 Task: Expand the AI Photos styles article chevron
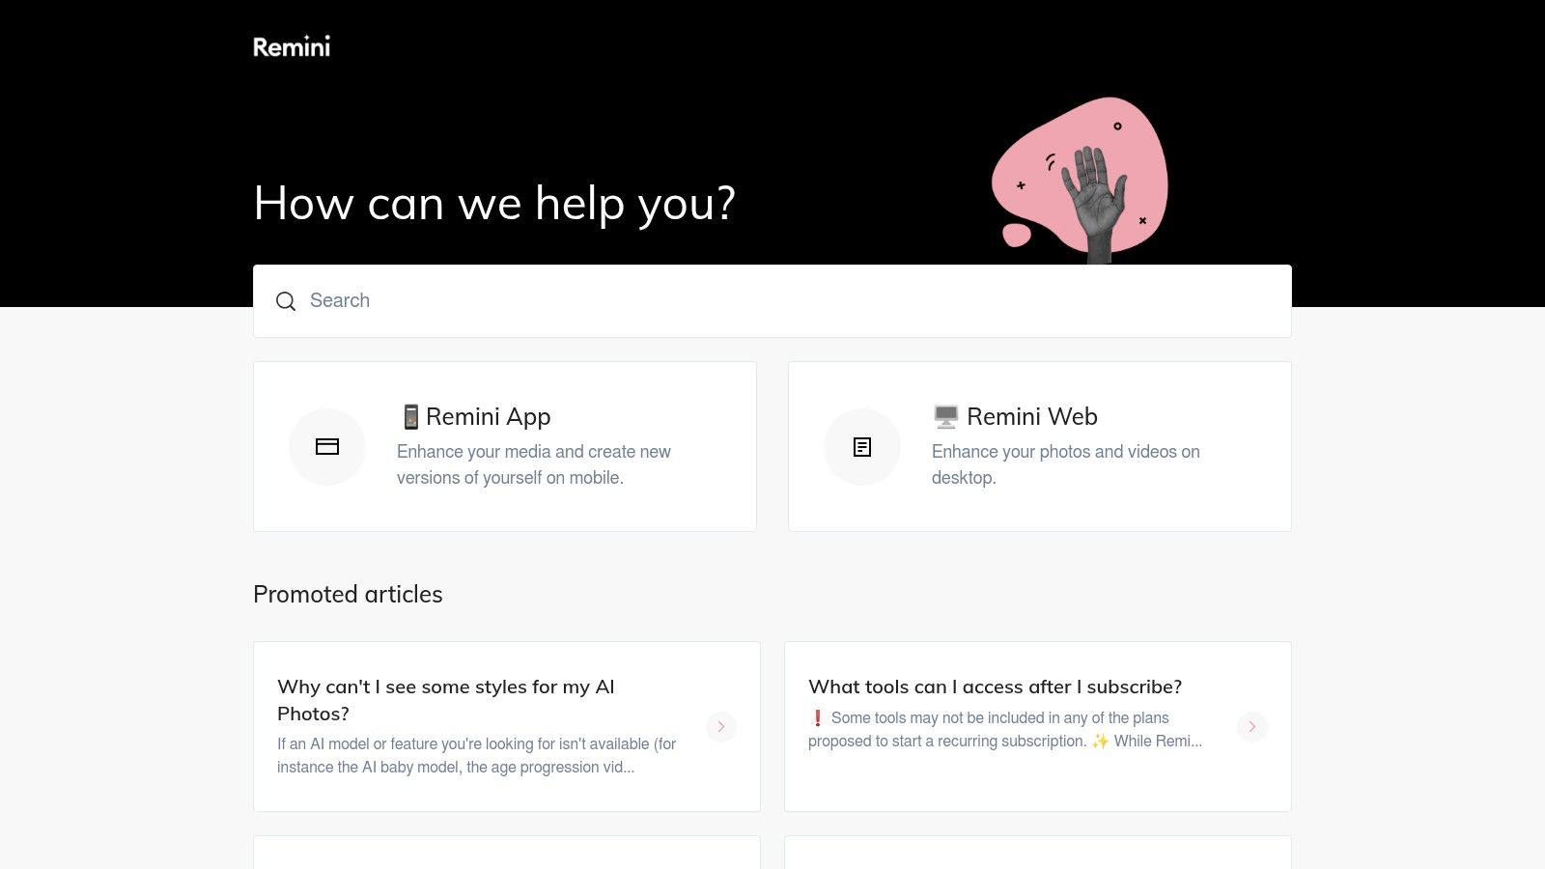click(721, 726)
